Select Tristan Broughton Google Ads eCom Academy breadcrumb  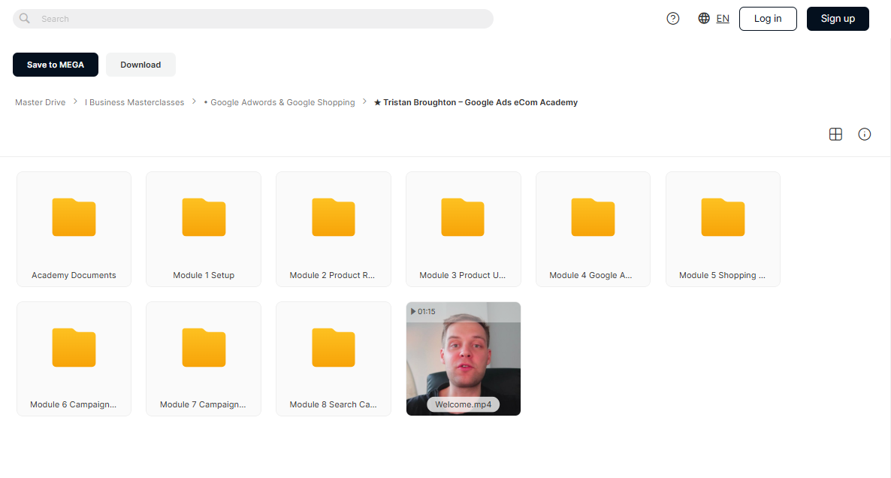click(476, 102)
